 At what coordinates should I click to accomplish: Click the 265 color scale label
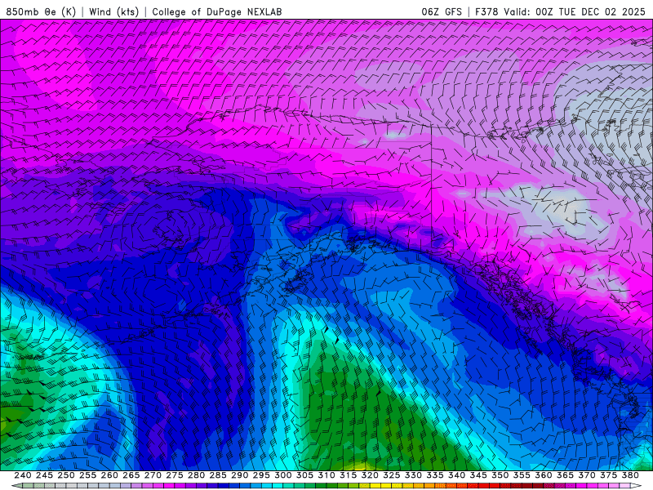pyautogui.click(x=131, y=475)
